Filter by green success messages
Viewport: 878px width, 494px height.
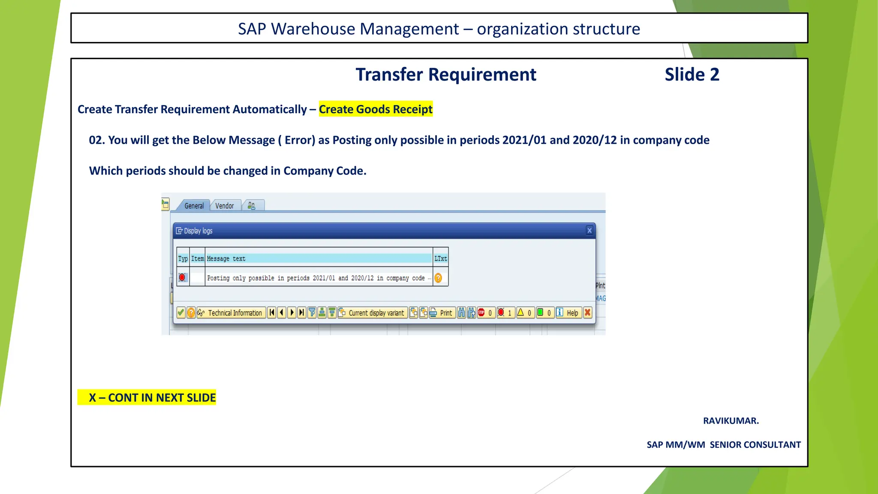point(544,313)
